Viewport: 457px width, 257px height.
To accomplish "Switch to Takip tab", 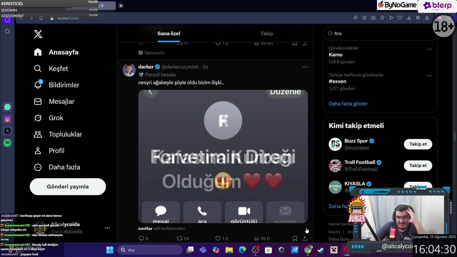I will (267, 34).
